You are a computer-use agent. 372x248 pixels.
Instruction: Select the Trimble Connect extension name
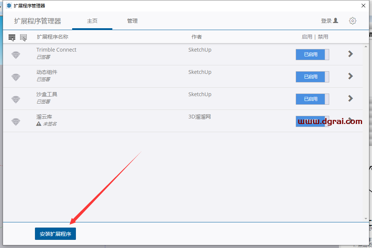[56, 50]
